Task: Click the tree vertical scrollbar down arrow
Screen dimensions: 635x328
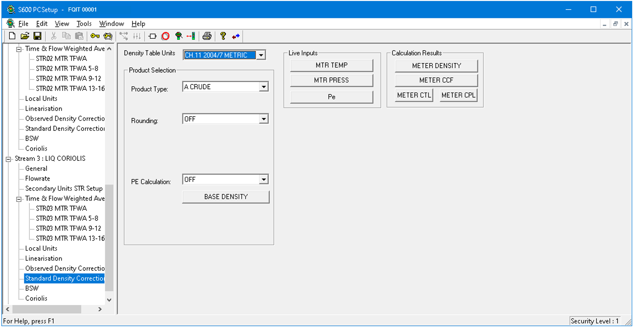Action: pos(109,299)
